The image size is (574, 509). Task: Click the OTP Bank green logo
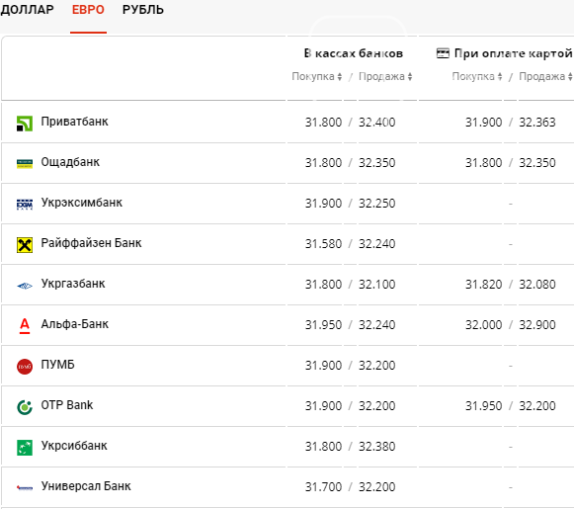click(x=25, y=407)
